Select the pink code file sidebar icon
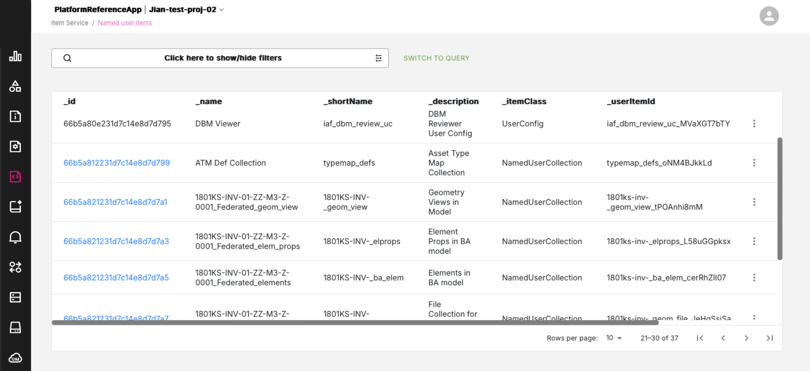 click(x=15, y=177)
